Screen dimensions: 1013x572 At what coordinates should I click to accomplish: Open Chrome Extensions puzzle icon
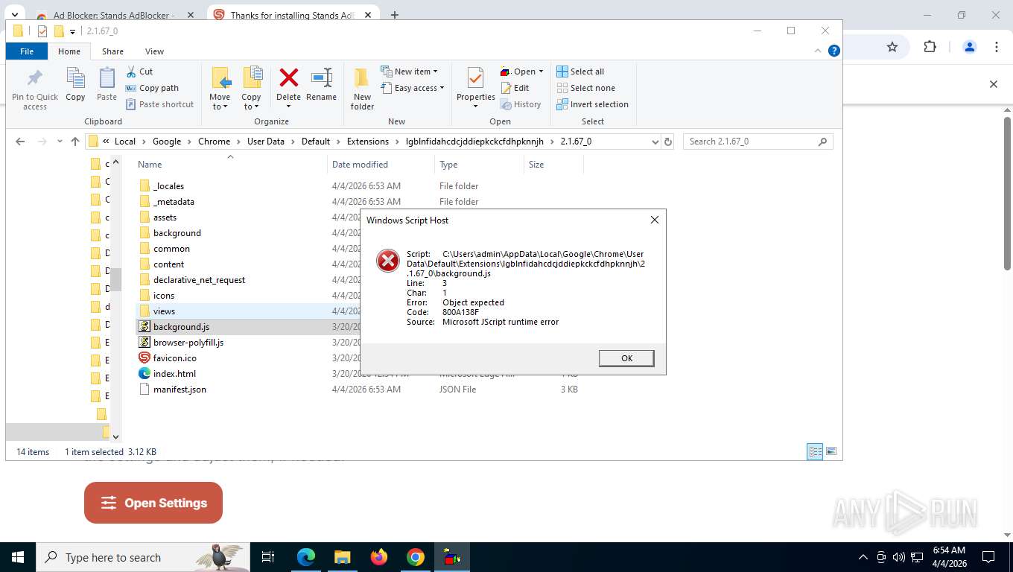click(x=930, y=47)
